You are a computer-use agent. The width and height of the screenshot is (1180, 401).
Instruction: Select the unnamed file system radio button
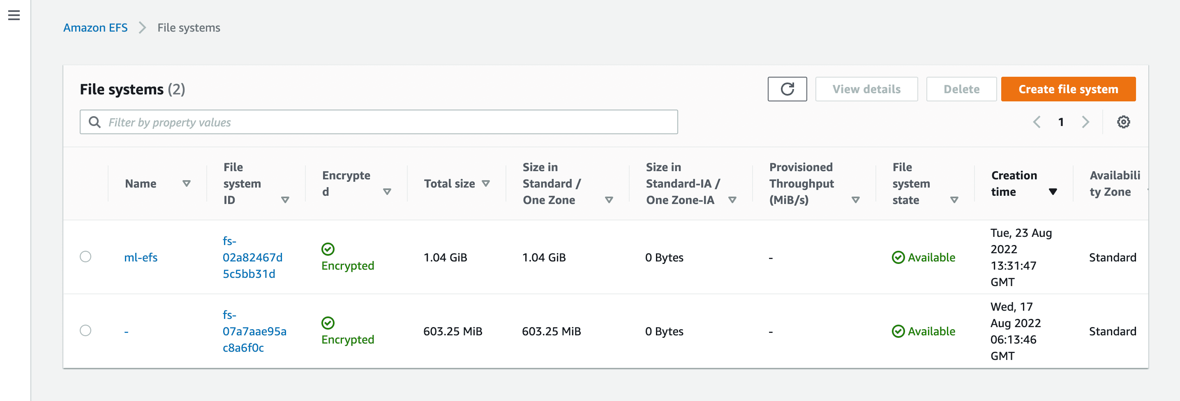point(85,330)
